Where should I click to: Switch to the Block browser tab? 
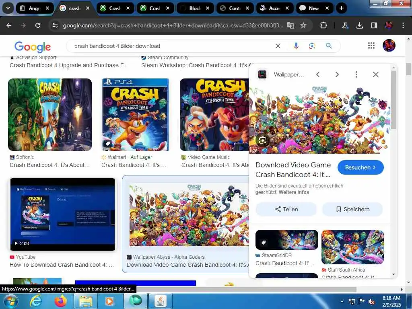tap(195, 8)
